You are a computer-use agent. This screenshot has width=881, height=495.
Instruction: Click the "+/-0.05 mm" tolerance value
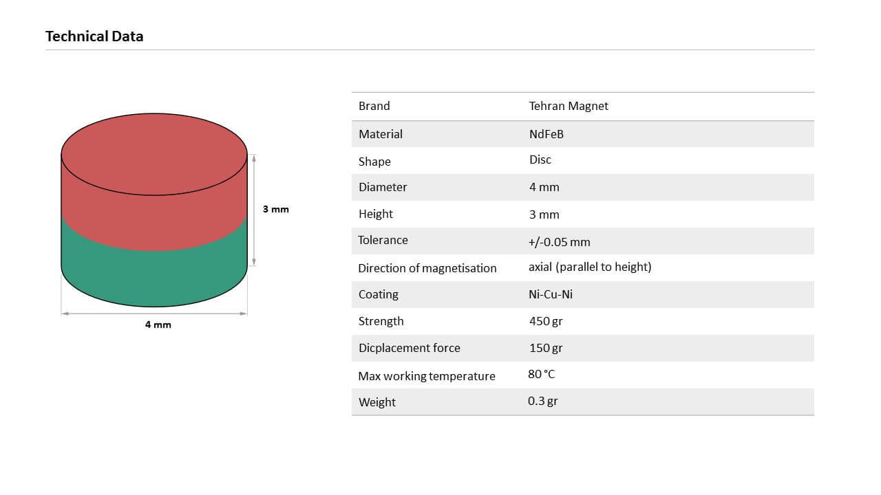pos(560,242)
